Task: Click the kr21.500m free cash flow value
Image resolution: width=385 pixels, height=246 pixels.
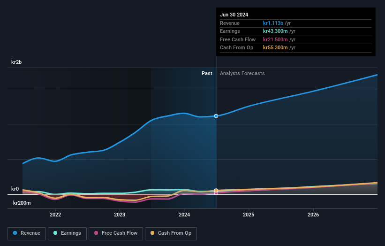Action: 275,39
